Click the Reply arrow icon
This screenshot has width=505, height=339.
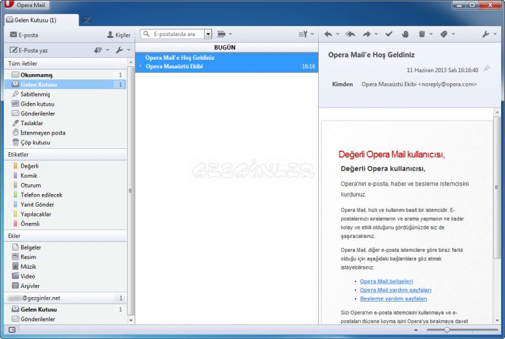coord(328,34)
